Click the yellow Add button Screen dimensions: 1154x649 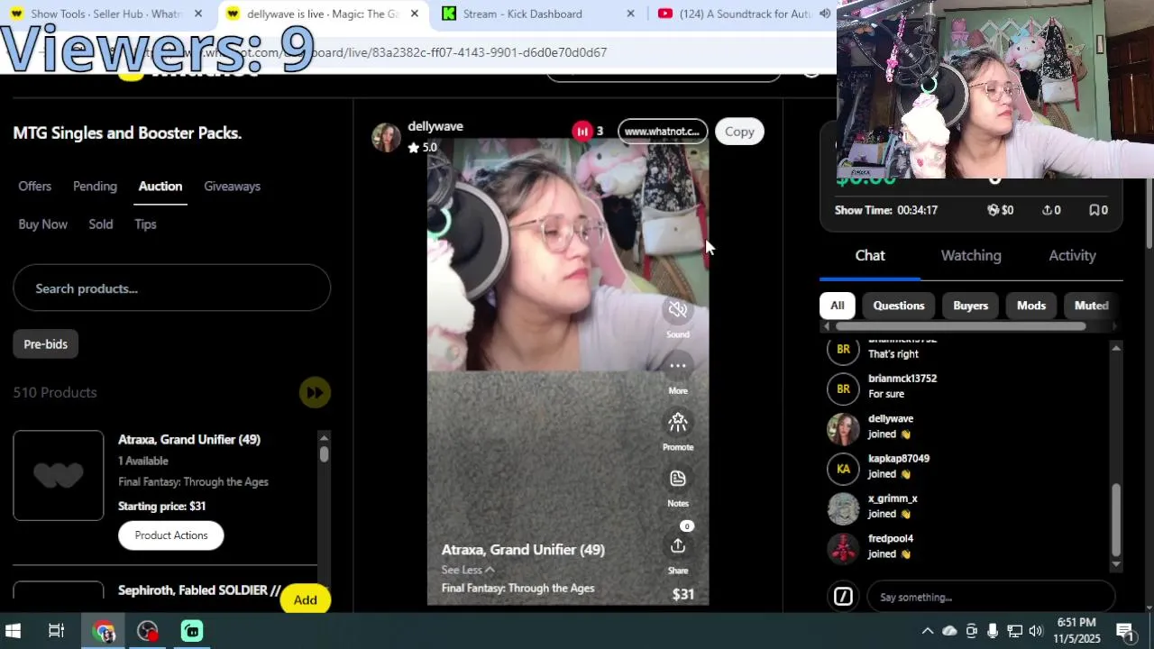(x=305, y=600)
